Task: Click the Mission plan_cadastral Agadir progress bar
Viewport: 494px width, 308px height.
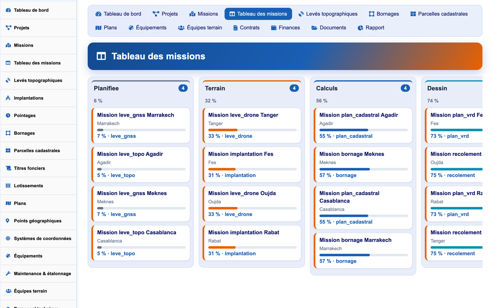Action: (363, 130)
